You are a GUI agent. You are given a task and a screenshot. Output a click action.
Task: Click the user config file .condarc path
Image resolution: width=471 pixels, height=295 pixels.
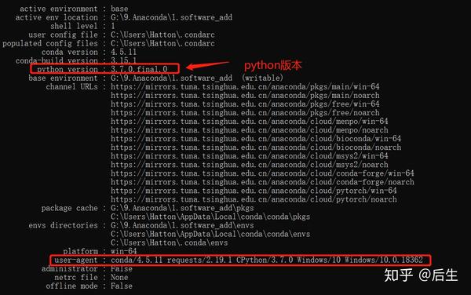click(x=162, y=35)
